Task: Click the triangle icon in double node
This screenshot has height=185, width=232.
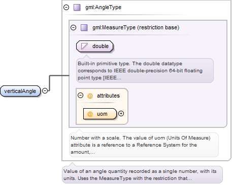Action: point(84,46)
